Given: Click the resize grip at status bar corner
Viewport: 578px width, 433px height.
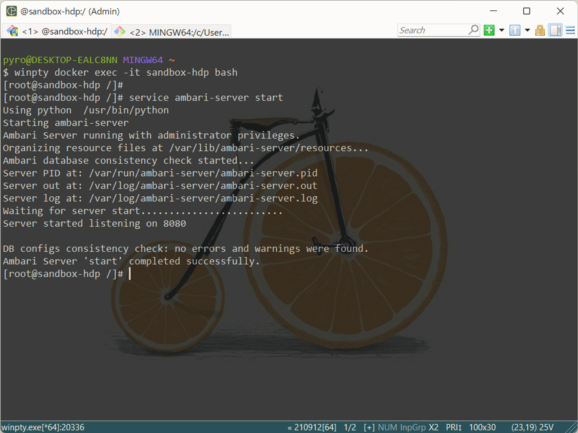Looking at the screenshot, I should click(571, 427).
